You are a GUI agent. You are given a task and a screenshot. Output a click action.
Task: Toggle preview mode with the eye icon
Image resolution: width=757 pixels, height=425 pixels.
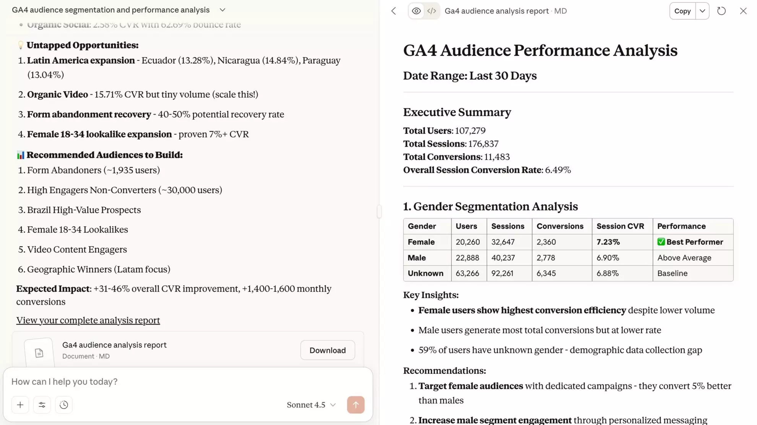(416, 11)
